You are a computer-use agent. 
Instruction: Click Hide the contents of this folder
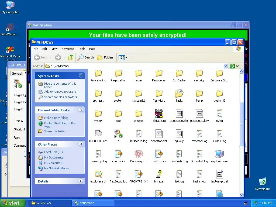tap(60, 85)
